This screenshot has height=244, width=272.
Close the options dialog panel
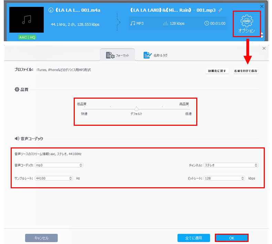[x=264, y=48]
